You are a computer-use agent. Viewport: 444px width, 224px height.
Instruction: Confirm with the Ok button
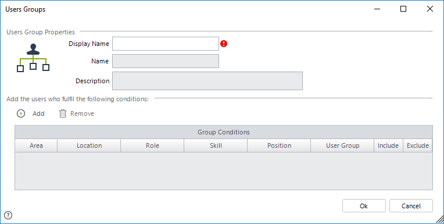[x=364, y=206]
